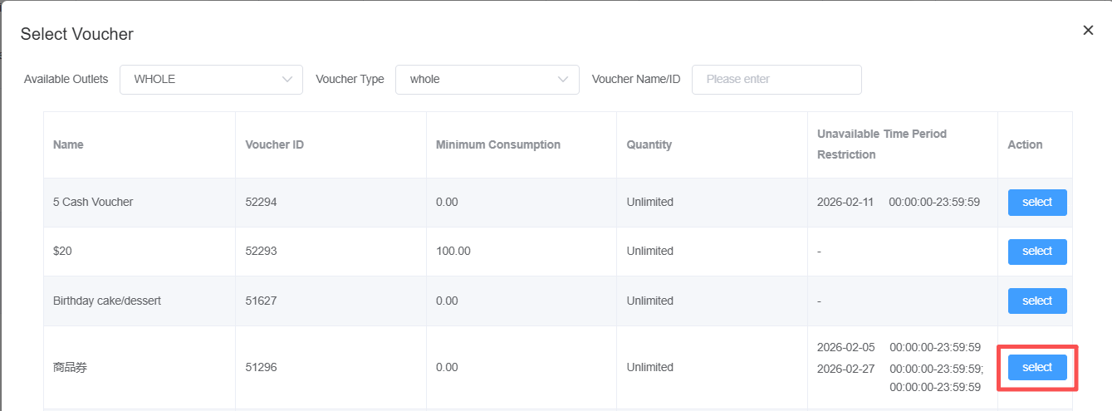
Task: Select the 商品券 voucher
Action: point(1036,368)
